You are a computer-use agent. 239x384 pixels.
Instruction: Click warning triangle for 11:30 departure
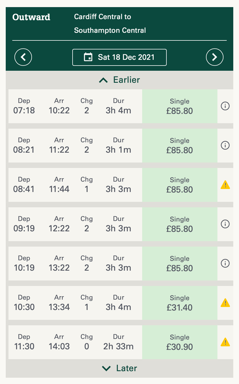pyautogui.click(x=225, y=342)
